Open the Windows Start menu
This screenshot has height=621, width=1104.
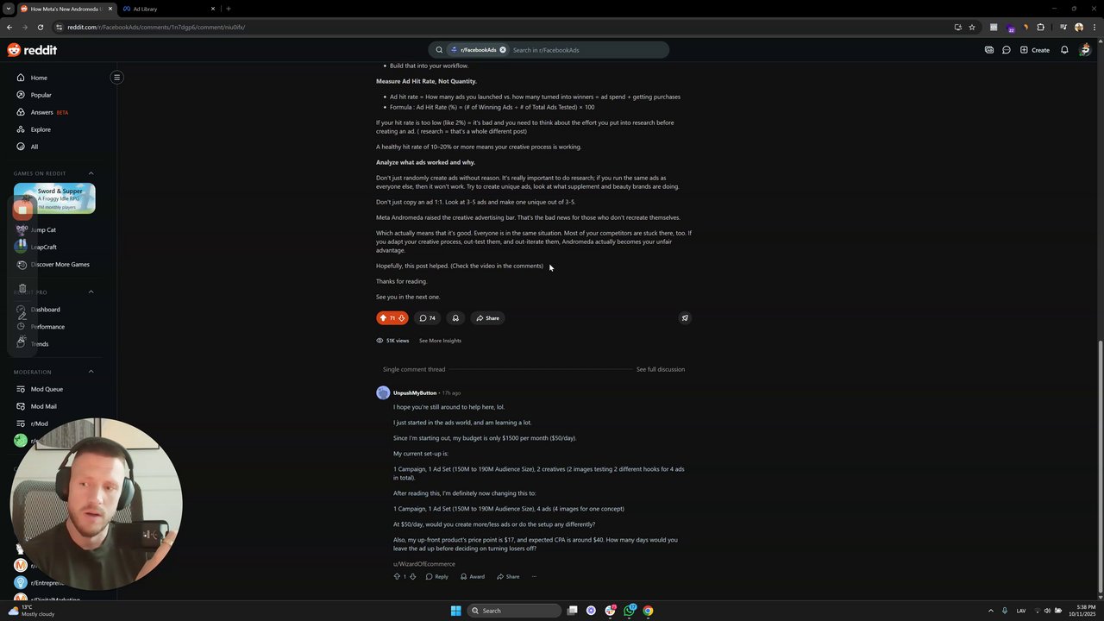455,611
